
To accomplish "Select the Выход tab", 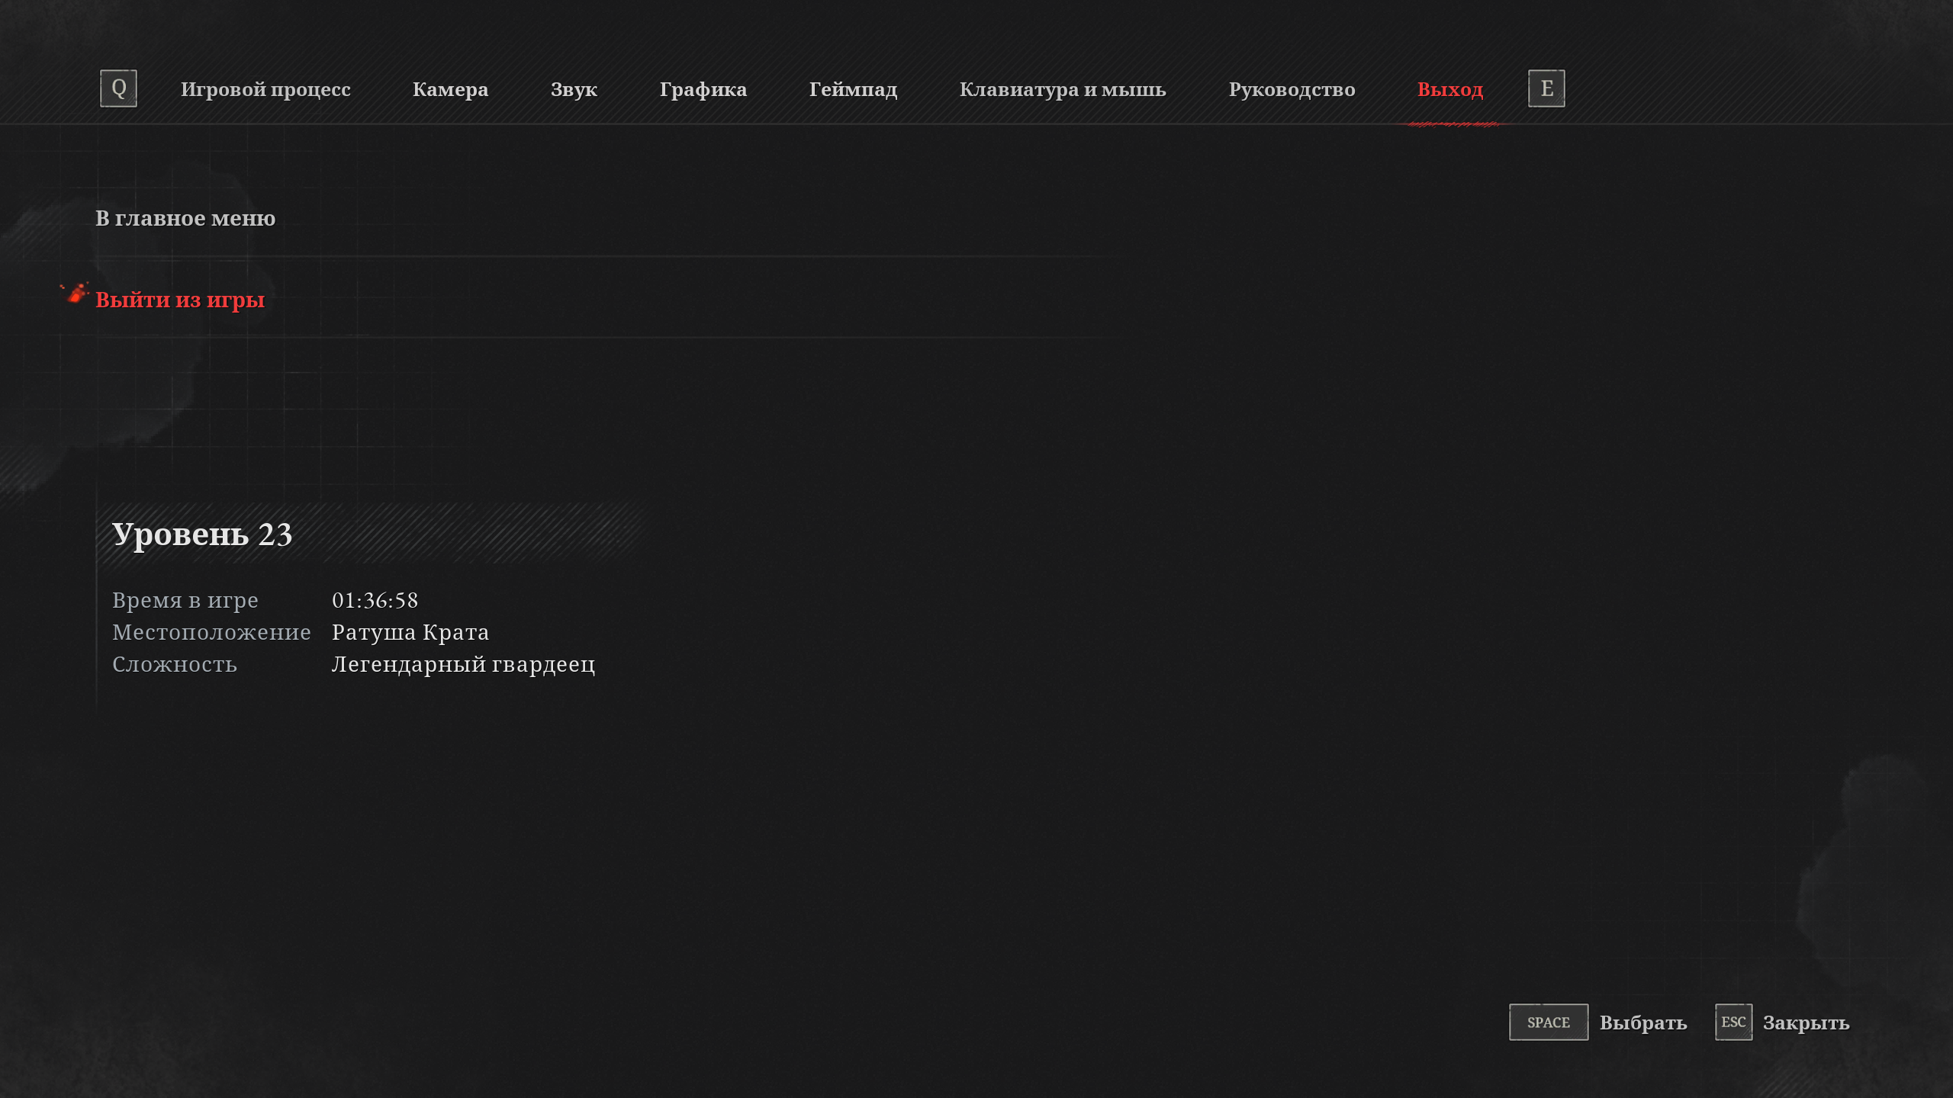I will 1449,89.
